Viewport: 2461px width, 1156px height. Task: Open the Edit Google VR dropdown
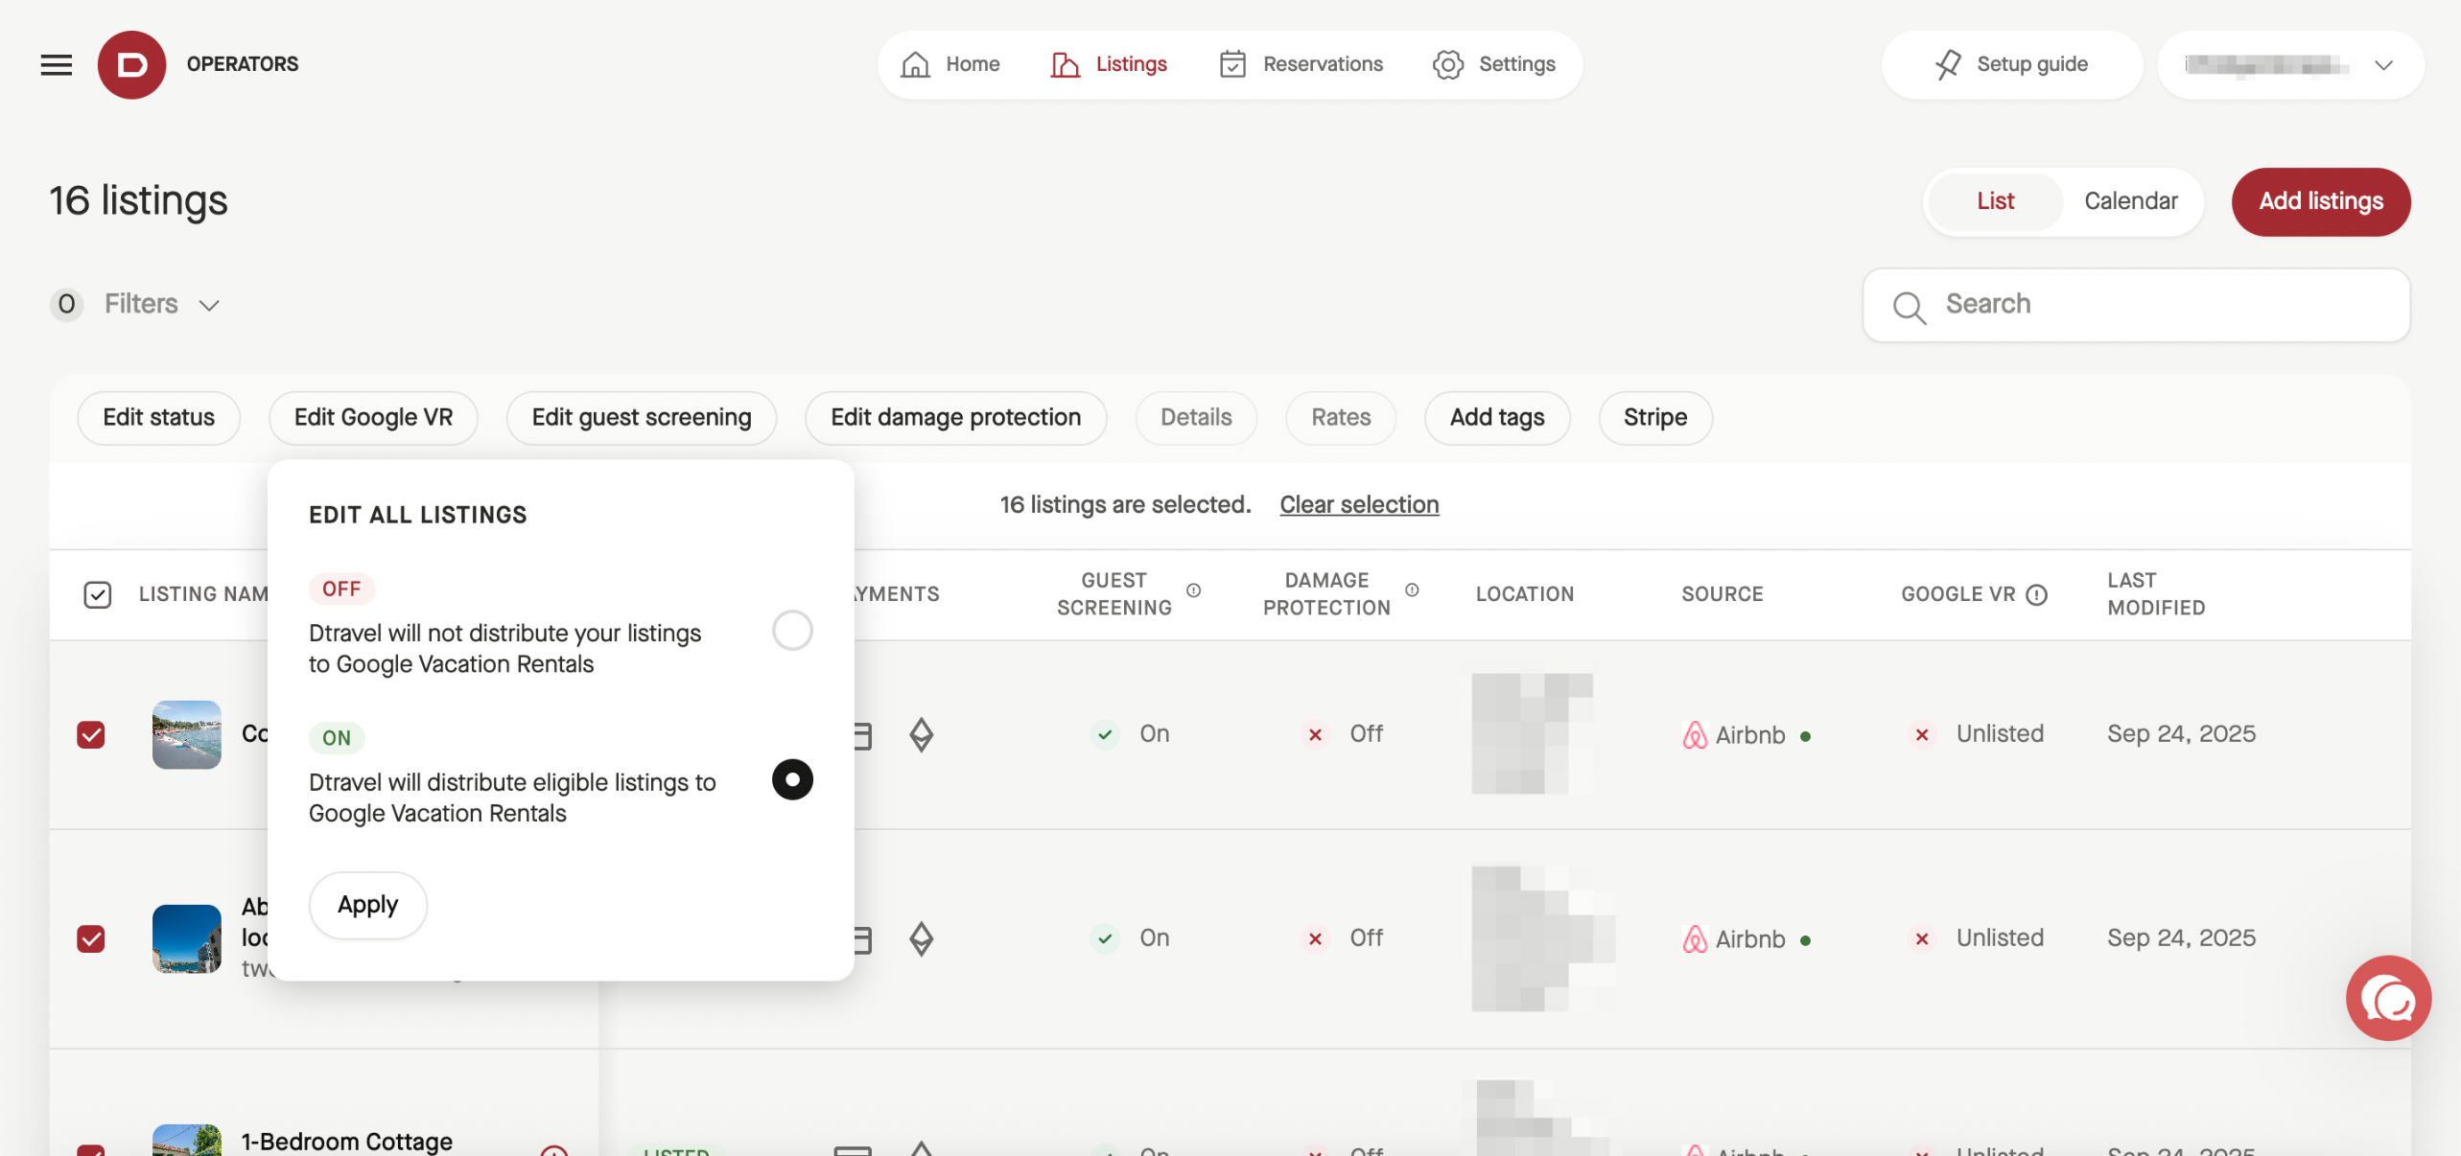tap(373, 418)
